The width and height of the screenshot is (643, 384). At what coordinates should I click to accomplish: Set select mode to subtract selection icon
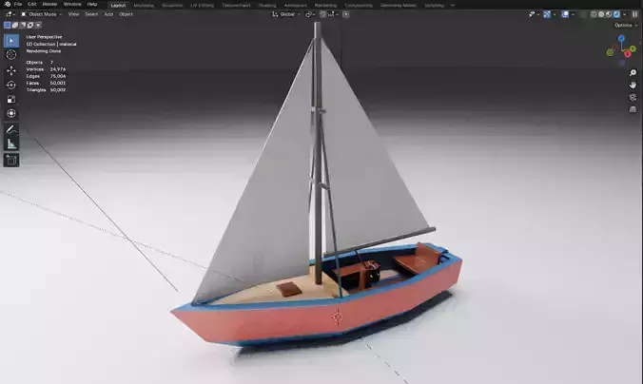pyautogui.click(x=23, y=25)
